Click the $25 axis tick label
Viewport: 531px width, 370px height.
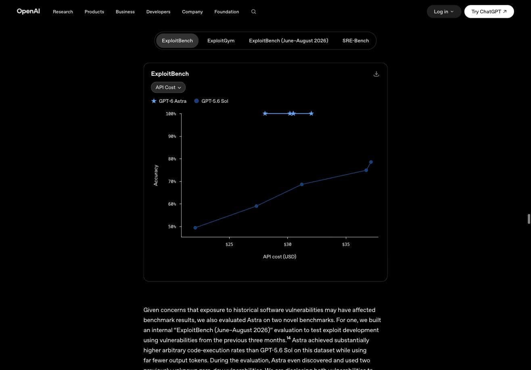tap(229, 244)
